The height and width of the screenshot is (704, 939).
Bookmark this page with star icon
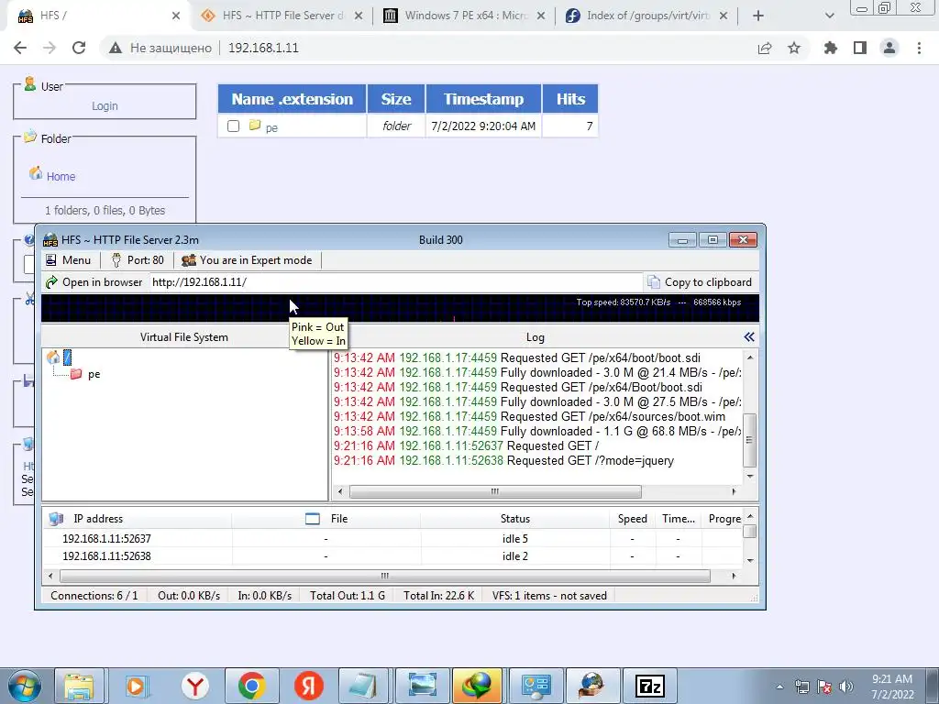click(x=794, y=48)
